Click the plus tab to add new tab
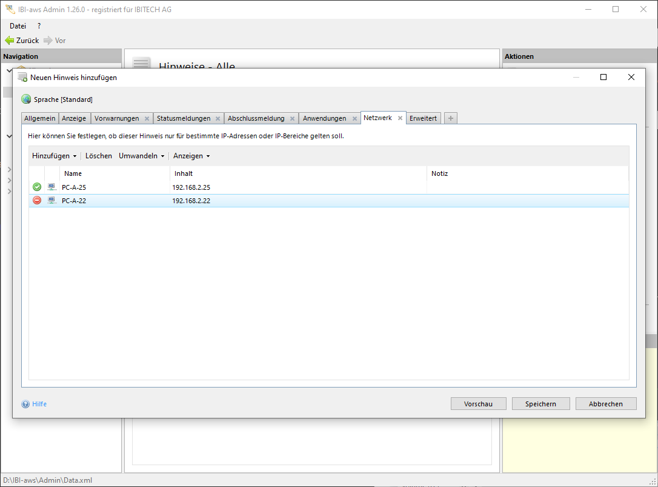The image size is (658, 487). click(450, 118)
